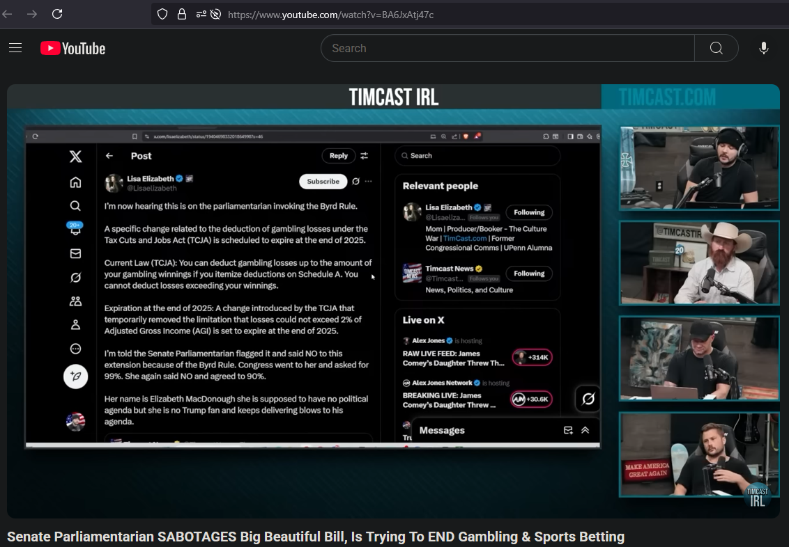Click reload icon in the video's browser
The height and width of the screenshot is (547, 789).
click(36, 136)
